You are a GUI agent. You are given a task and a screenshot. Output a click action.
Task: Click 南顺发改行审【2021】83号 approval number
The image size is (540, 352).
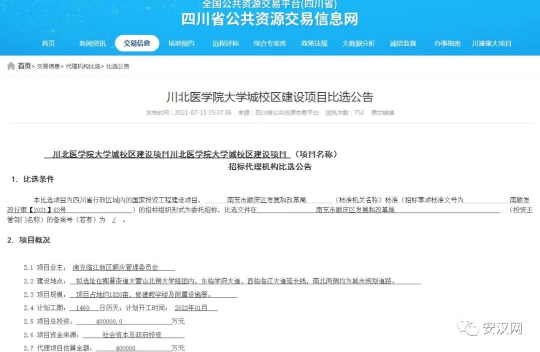pyautogui.click(x=36, y=210)
